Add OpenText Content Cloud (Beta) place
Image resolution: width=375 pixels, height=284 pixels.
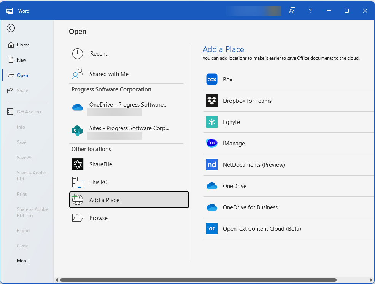coord(289,228)
